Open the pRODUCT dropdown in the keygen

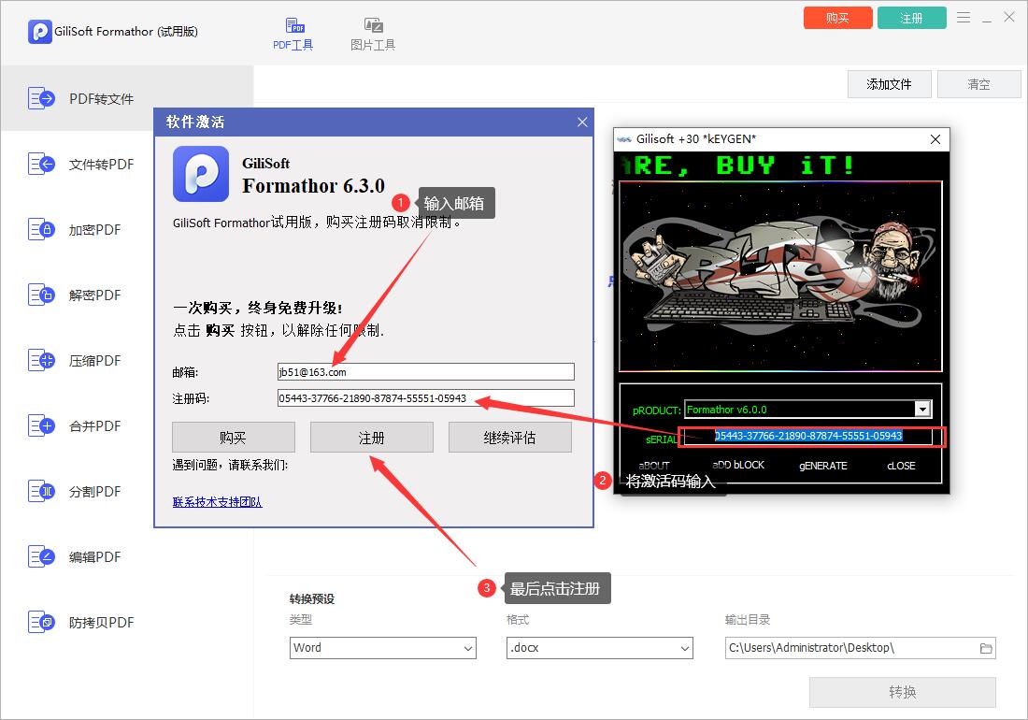(x=924, y=409)
